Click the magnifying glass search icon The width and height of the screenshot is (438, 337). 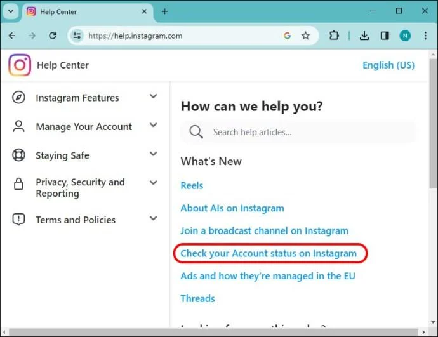coord(196,131)
